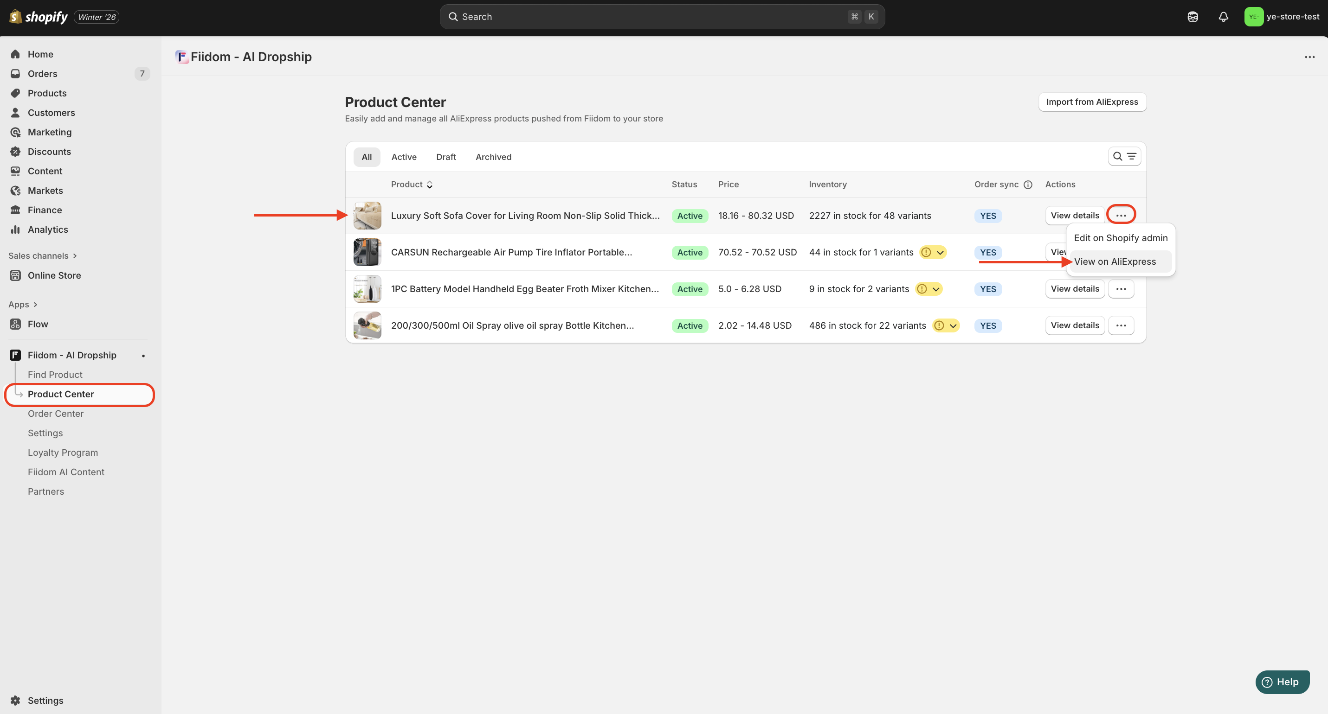Image resolution: width=1328 pixels, height=714 pixels.
Task: Click the Order sync info icon
Action: tap(1027, 185)
